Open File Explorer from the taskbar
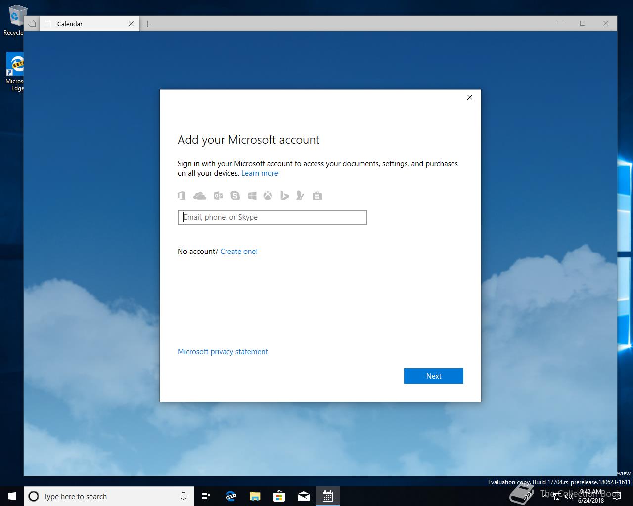This screenshot has width=633, height=506. (255, 496)
